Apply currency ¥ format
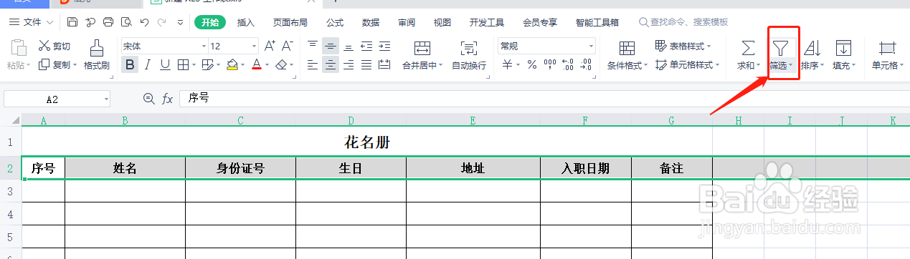This screenshot has height=259, width=910. tap(508, 65)
